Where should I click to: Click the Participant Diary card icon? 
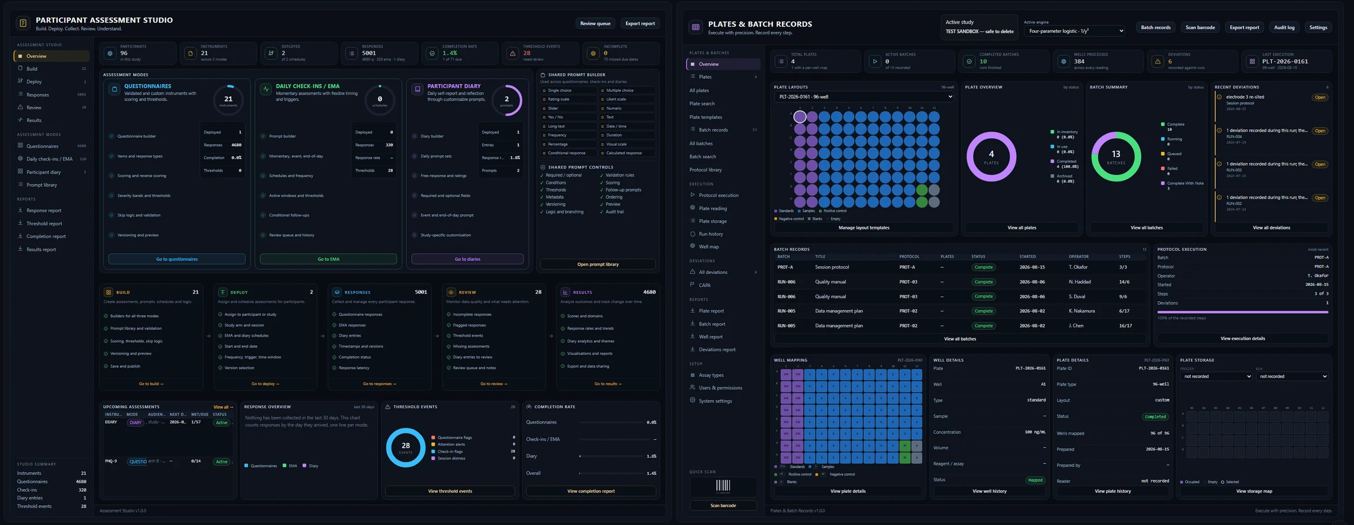click(x=417, y=89)
